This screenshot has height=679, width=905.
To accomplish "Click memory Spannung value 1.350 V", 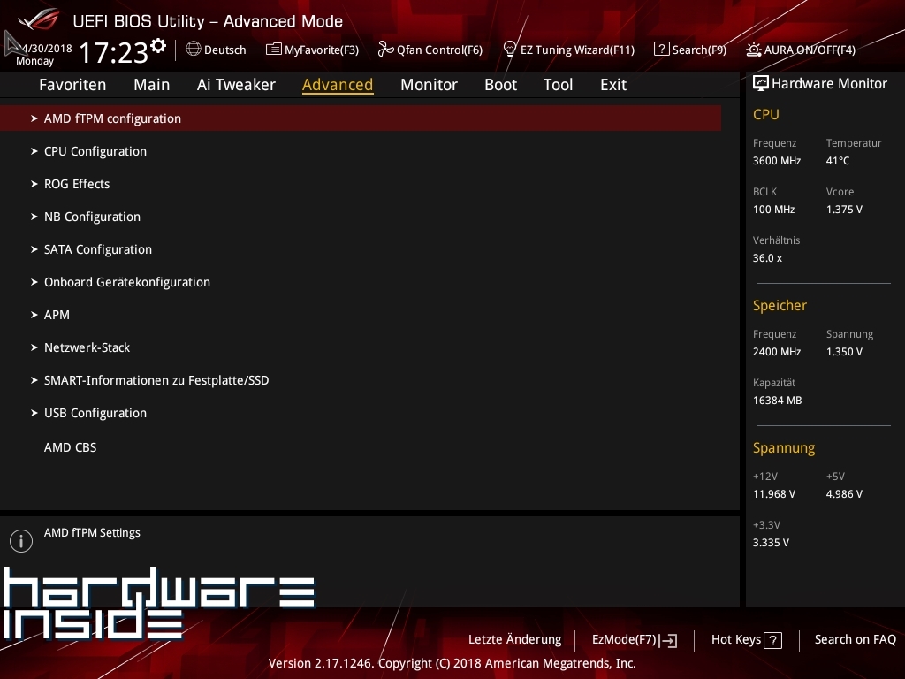I will click(x=844, y=352).
